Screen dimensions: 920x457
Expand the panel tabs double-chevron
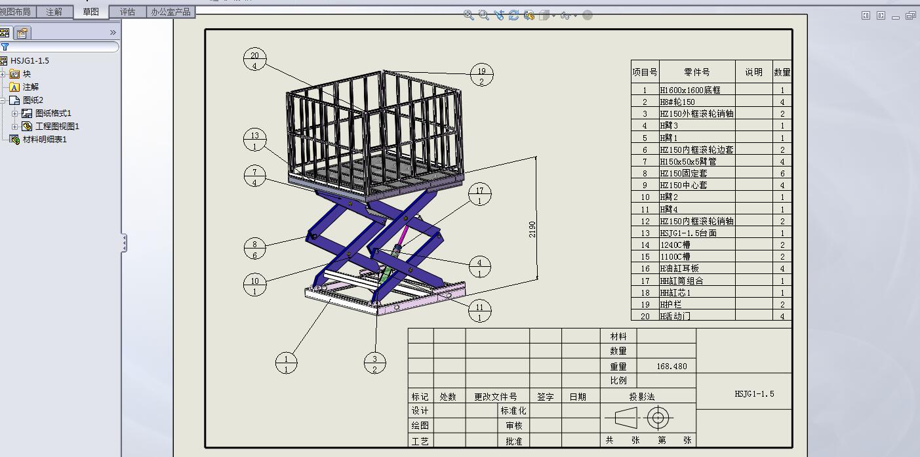coord(113,32)
